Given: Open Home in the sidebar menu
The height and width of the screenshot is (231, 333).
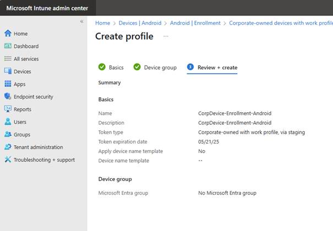Looking at the screenshot, I should point(20,34).
